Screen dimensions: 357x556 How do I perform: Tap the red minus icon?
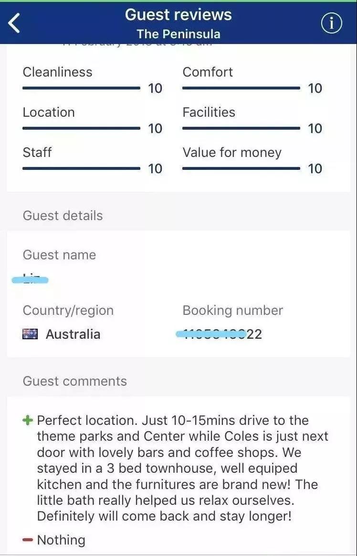pyautogui.click(x=28, y=540)
